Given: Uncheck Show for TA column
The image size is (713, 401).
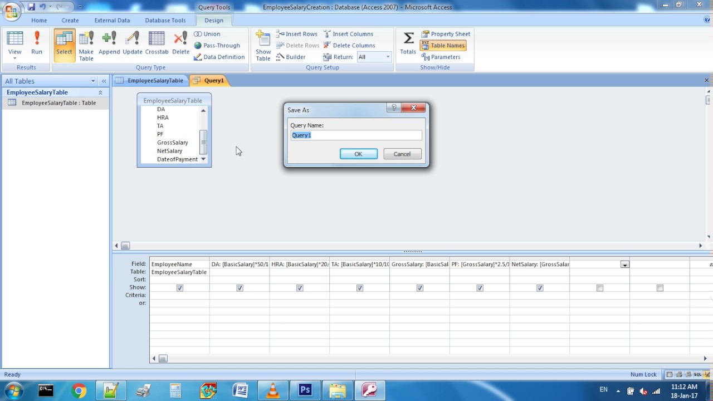Looking at the screenshot, I should (360, 288).
